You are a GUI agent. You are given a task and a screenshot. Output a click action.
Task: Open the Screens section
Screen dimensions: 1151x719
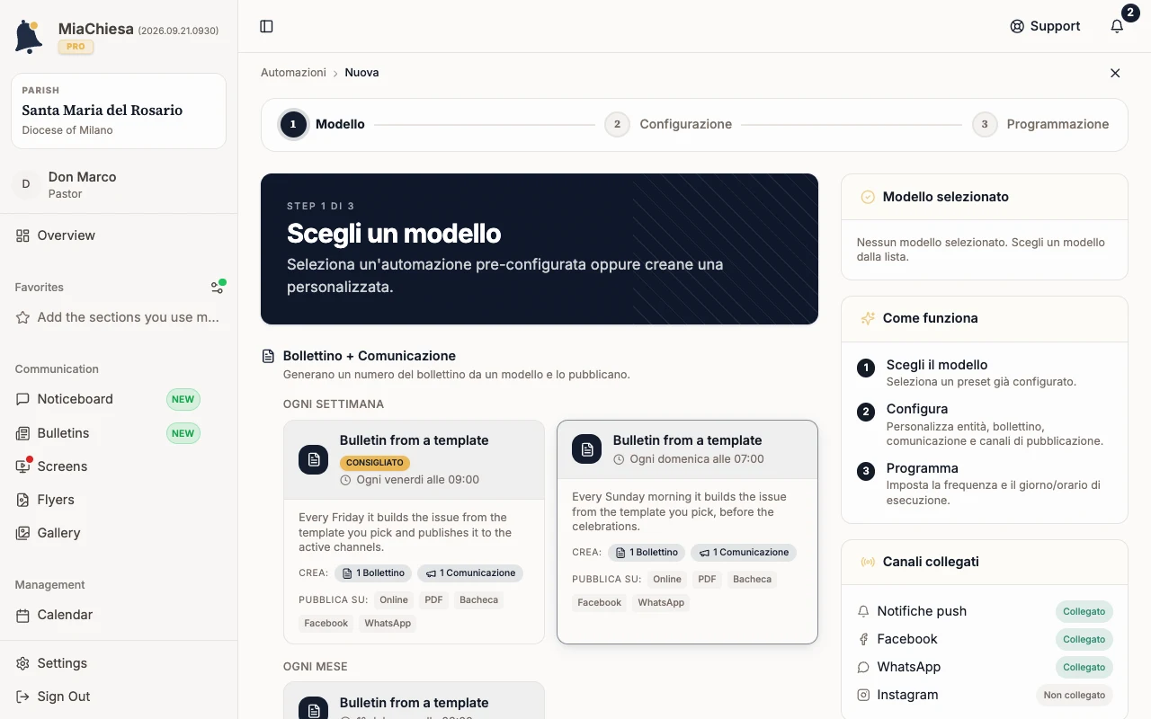coord(119,466)
